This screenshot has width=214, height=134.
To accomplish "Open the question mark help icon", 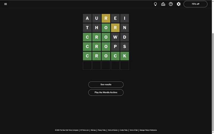I will click(171, 4).
